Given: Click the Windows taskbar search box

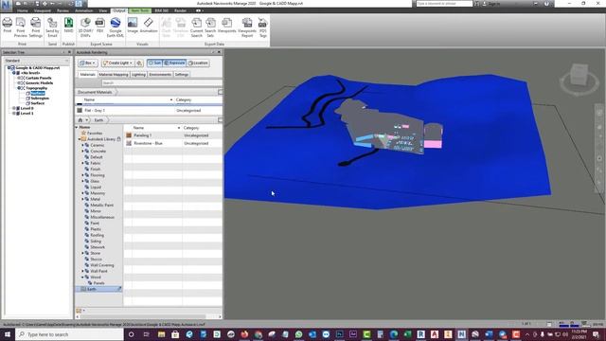Looking at the screenshot, I should 69,334.
